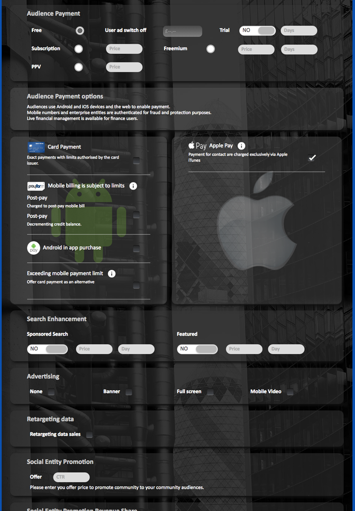Click the Android Pay icon

[x=34, y=248]
